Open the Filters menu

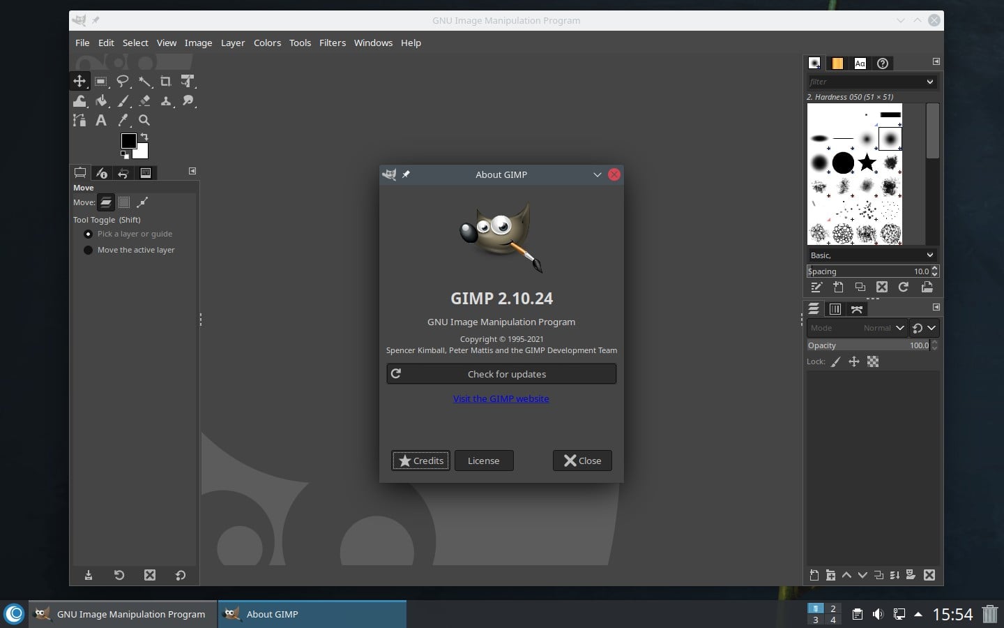[x=333, y=43]
